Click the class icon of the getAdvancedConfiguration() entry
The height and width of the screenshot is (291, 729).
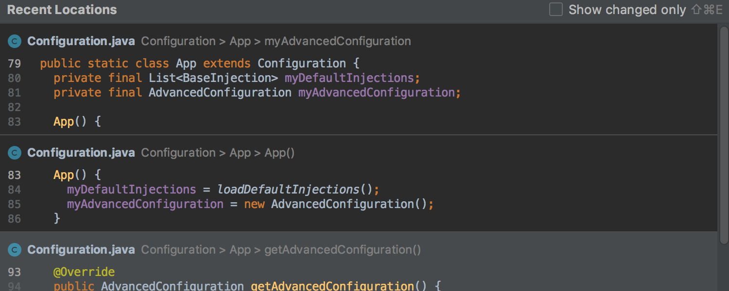(x=15, y=250)
